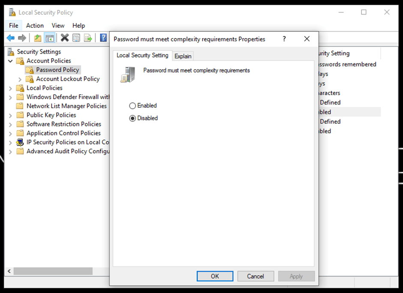Click the Forward navigation arrow in the toolbar
The height and width of the screenshot is (293, 403).
tap(22, 38)
